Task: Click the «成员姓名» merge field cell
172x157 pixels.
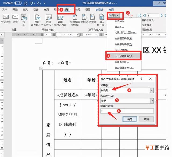Action: [67, 95]
